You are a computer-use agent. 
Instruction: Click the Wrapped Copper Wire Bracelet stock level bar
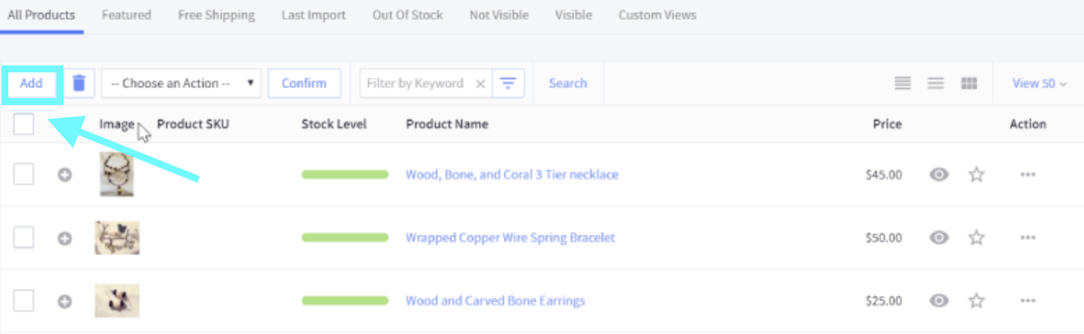pos(345,238)
